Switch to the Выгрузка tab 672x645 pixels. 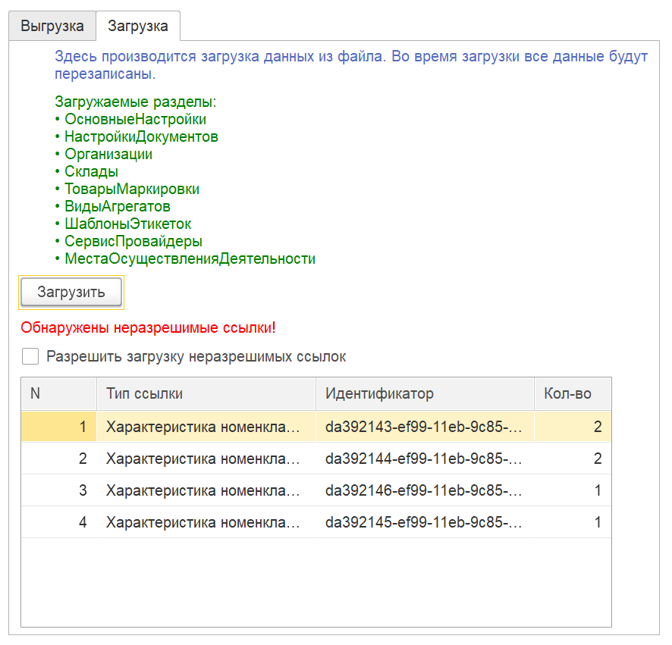[x=52, y=26]
